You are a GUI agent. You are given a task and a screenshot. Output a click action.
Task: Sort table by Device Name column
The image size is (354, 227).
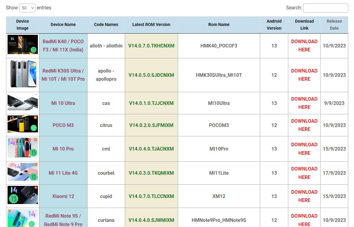[x=63, y=24]
